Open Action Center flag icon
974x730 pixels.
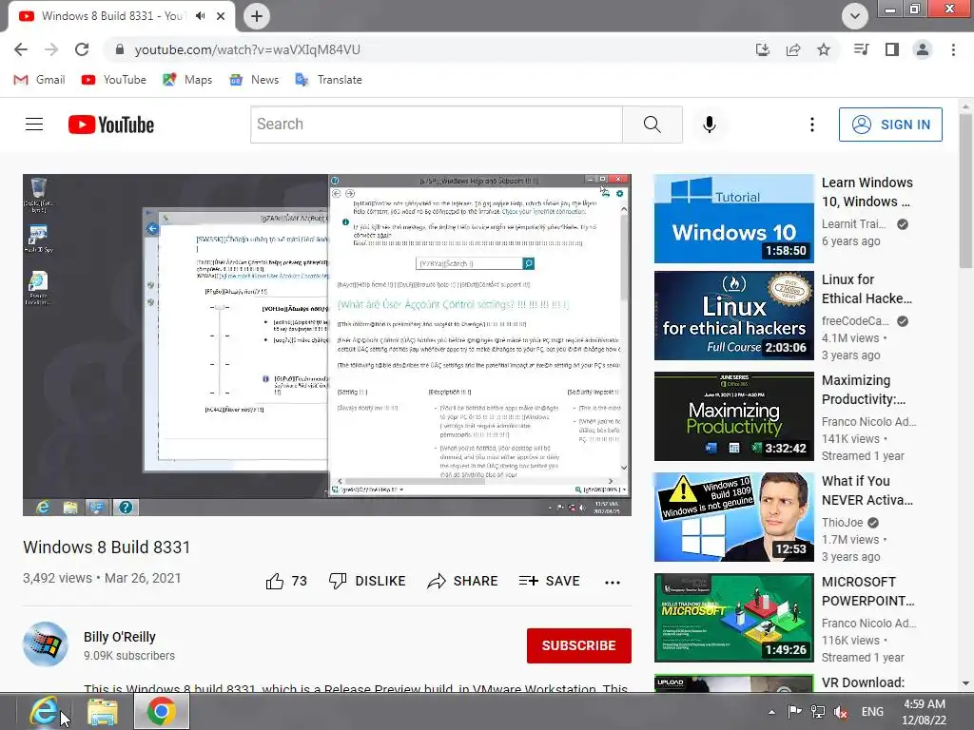click(x=794, y=712)
